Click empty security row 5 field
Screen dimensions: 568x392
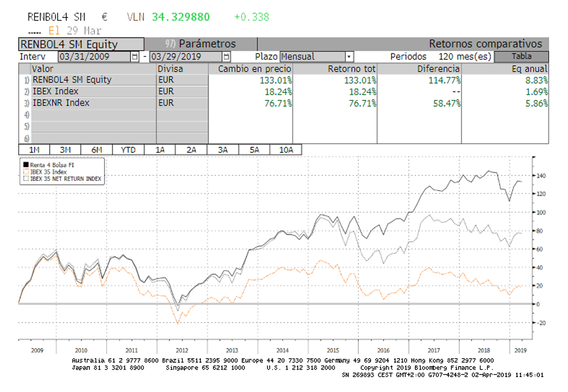(x=93, y=127)
